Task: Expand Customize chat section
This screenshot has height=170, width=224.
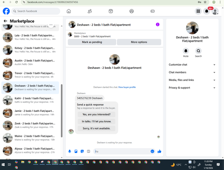Action: tap(192, 64)
